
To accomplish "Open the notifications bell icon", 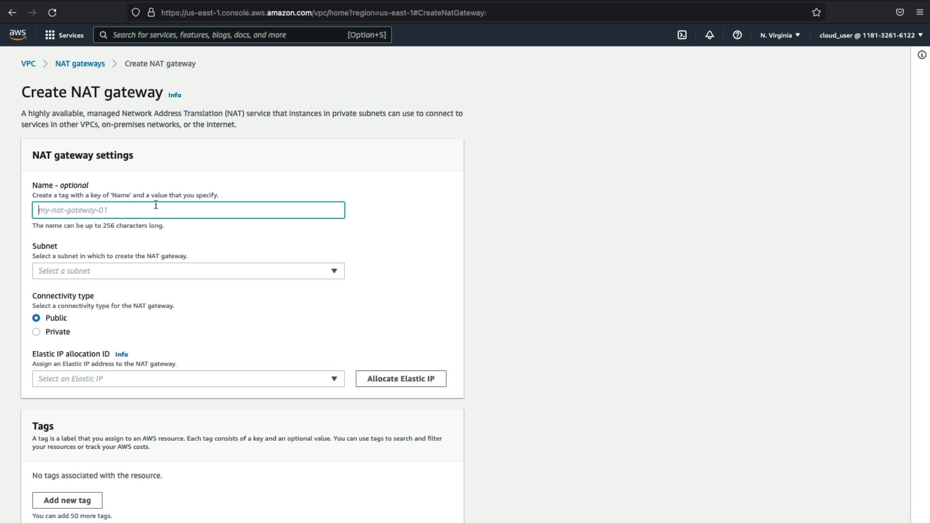I will tap(710, 35).
